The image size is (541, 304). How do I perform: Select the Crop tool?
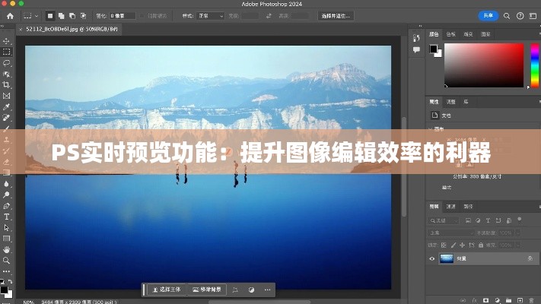coord(7,85)
